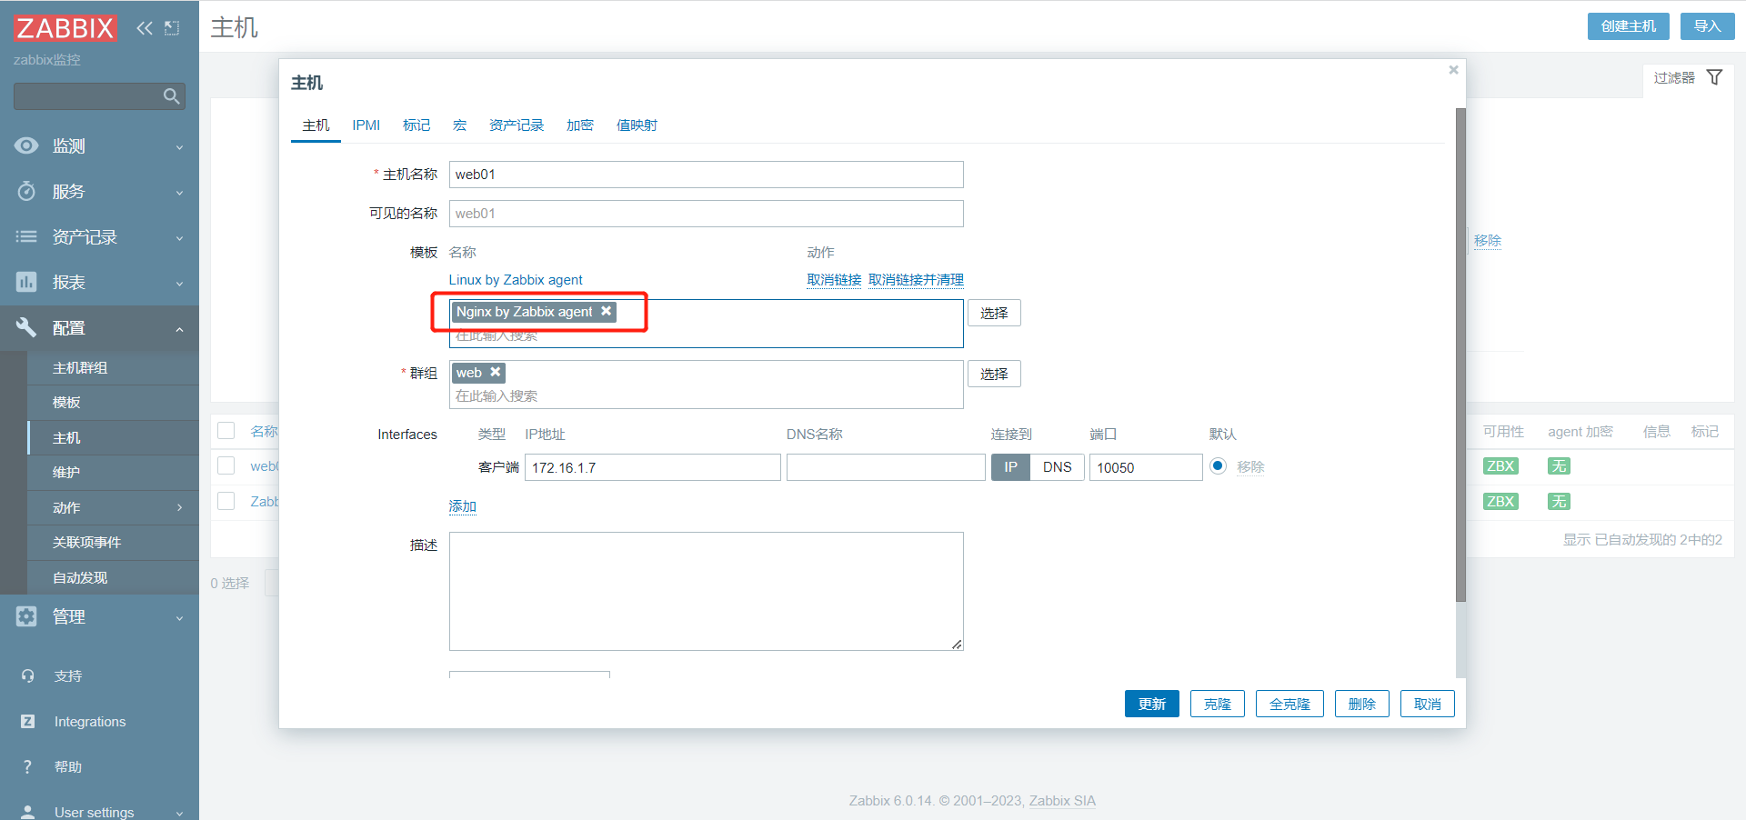Click the IP地址 field showing 172.16.1.7
The width and height of the screenshot is (1746, 820).
point(653,467)
